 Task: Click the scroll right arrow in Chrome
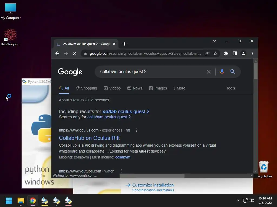pyautogui.click(x=251, y=176)
